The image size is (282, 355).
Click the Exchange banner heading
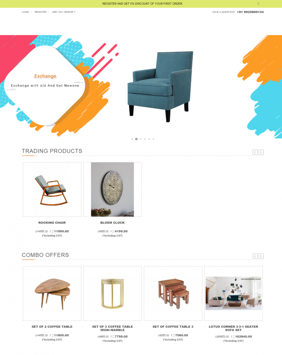[45, 76]
